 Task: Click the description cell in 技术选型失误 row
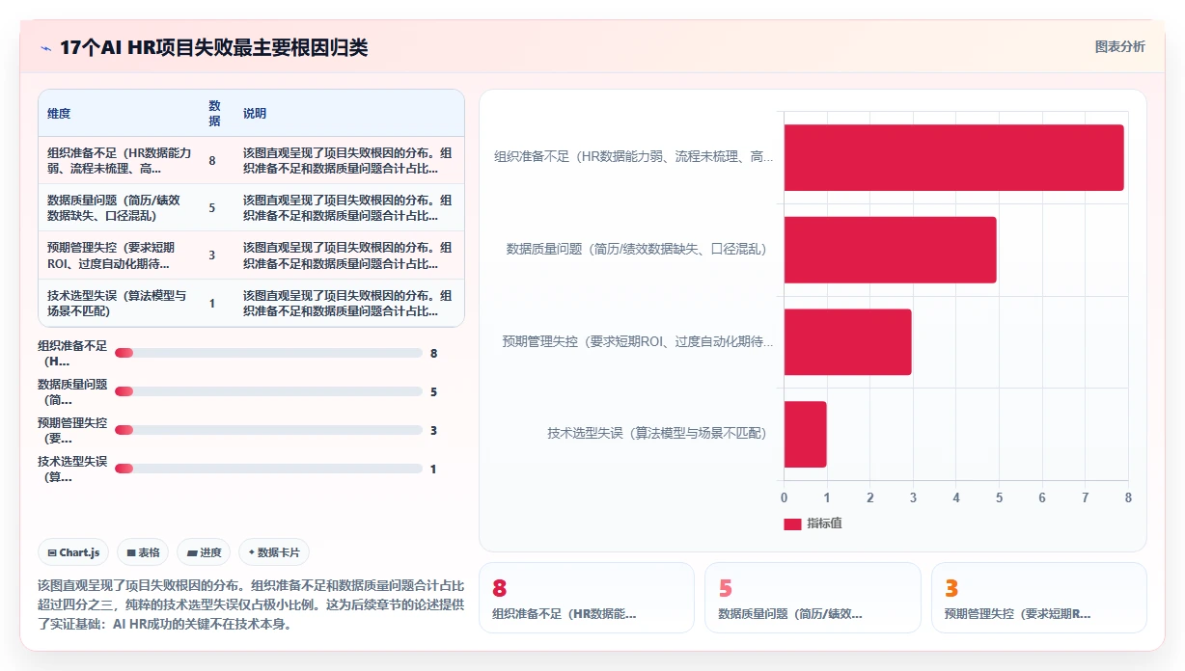click(x=348, y=303)
